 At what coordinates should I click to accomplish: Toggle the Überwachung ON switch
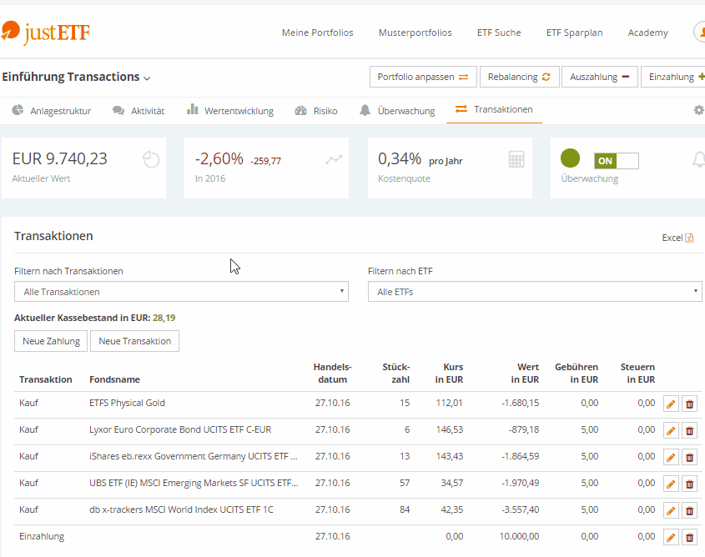tap(616, 161)
